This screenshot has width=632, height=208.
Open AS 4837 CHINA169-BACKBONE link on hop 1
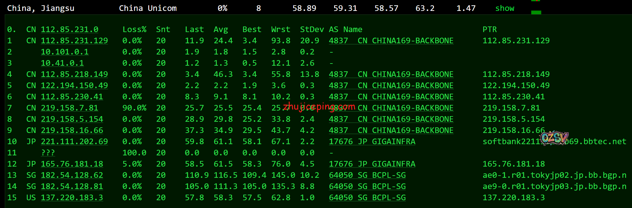(x=391, y=41)
